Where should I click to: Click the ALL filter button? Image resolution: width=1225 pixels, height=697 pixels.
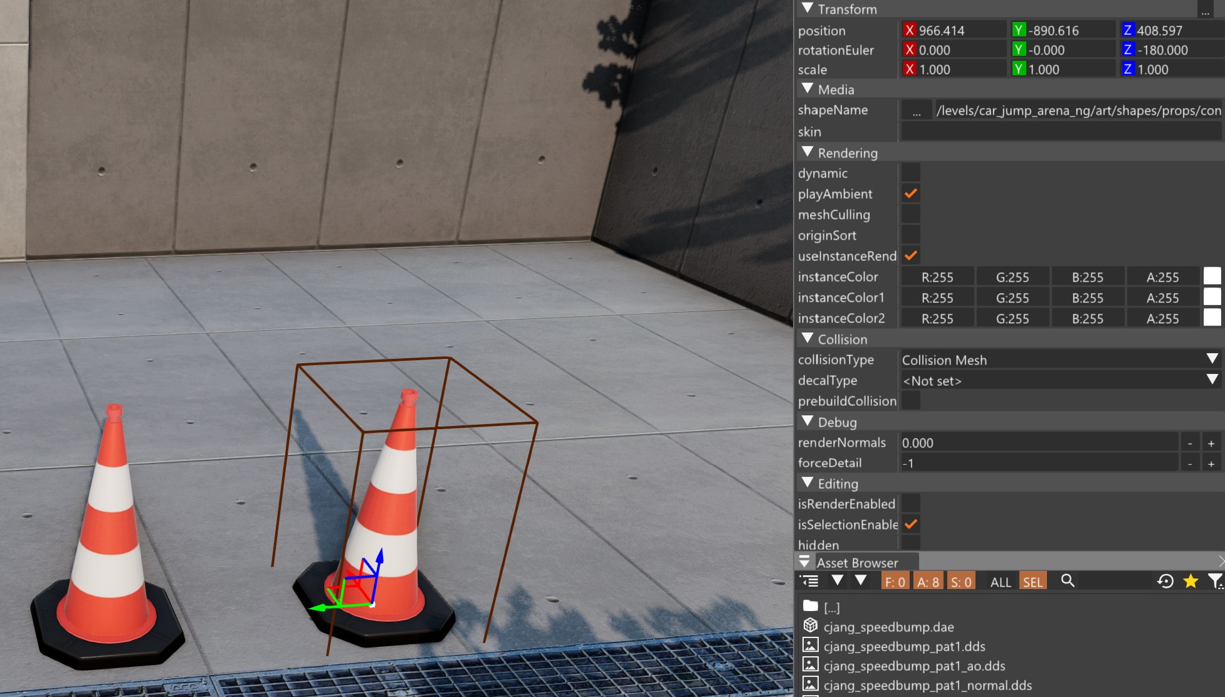(x=1001, y=582)
